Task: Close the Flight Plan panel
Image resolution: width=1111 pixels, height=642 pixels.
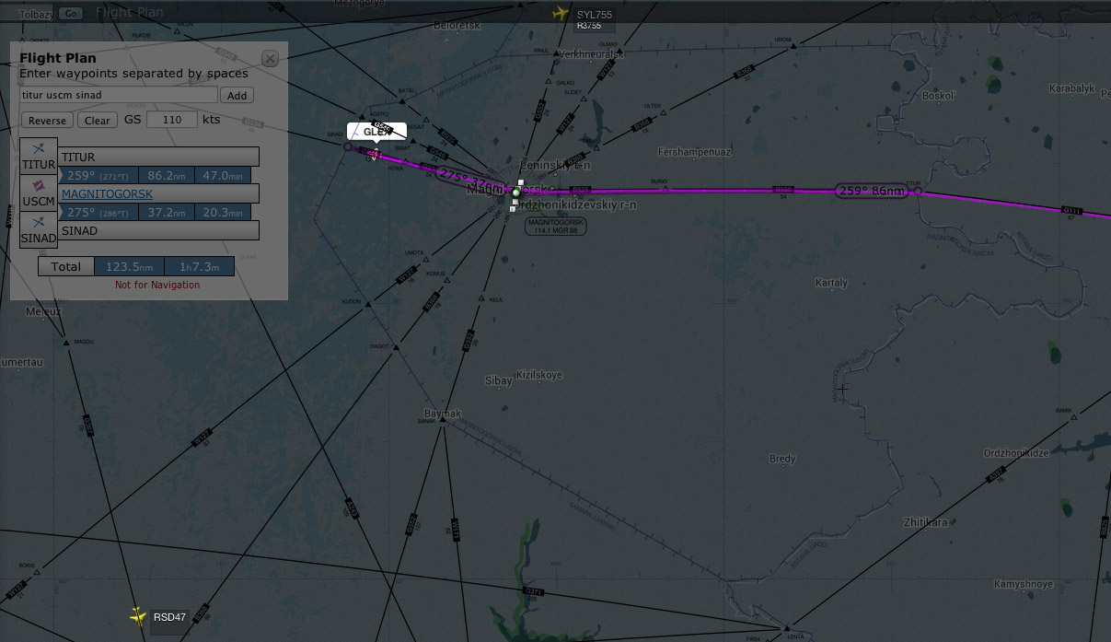Action: [270, 59]
